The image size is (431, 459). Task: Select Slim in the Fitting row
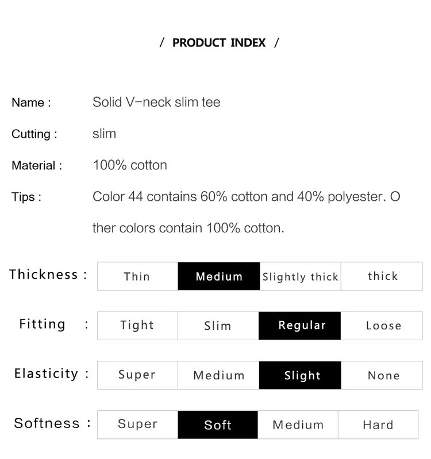[x=218, y=325]
